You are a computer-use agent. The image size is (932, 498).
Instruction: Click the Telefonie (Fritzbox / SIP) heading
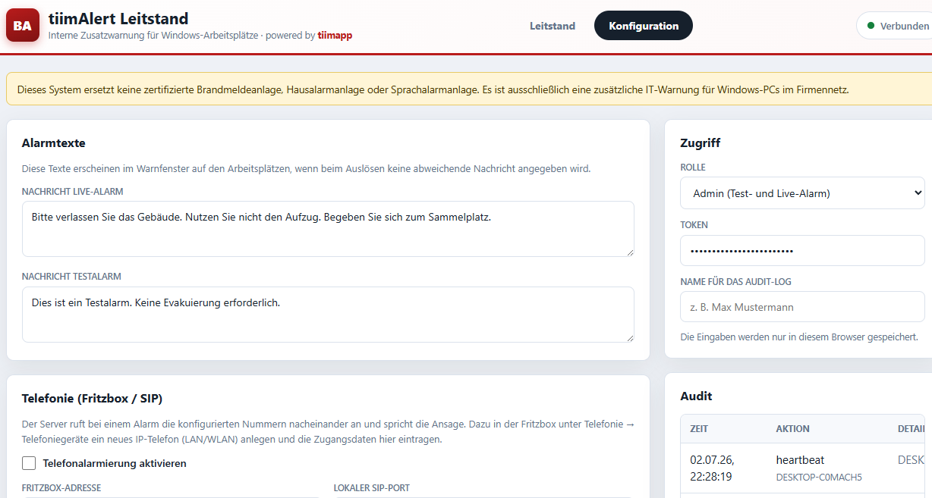click(92, 398)
